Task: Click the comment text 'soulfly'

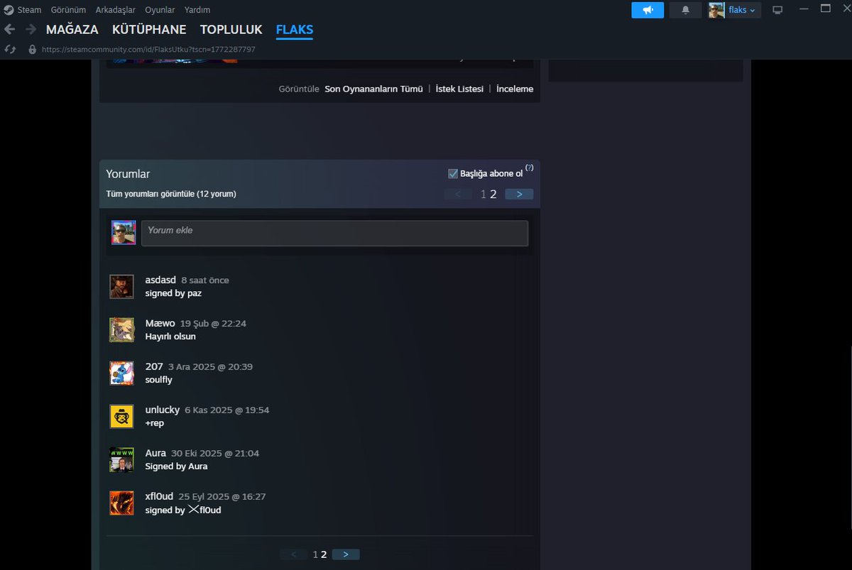Action: tap(158, 380)
